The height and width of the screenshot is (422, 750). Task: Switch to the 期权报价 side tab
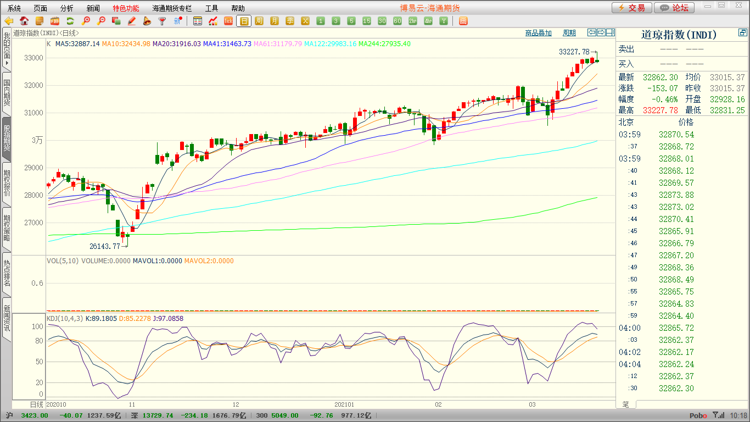[7, 184]
